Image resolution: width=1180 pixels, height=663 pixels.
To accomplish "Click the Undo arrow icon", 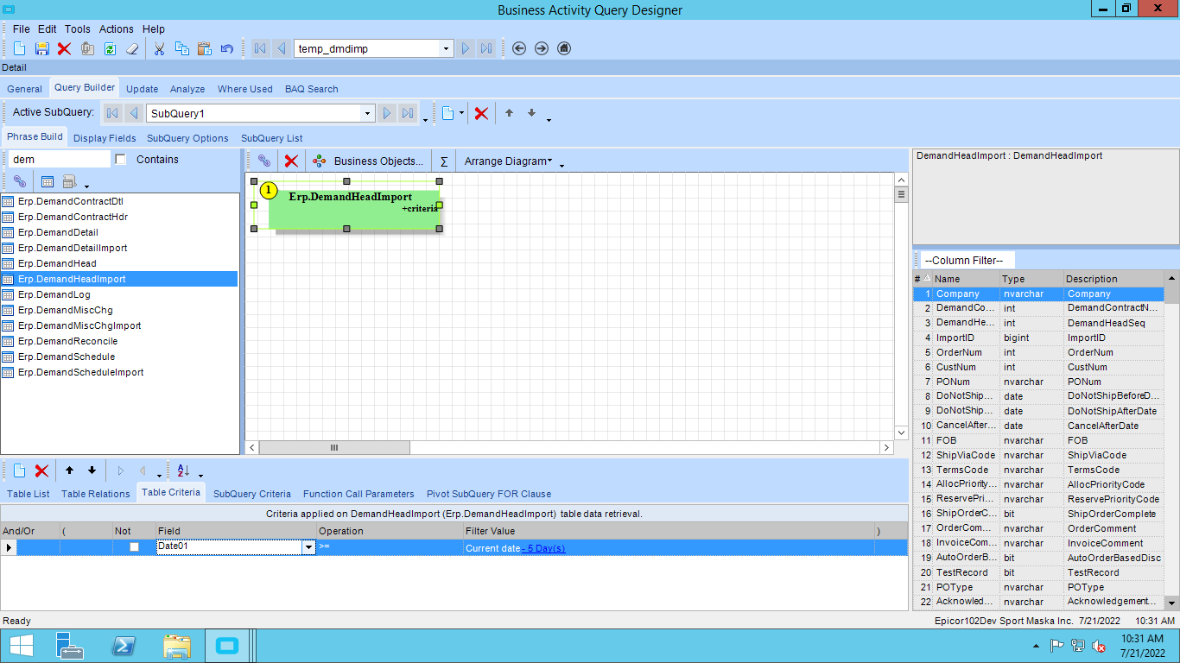I will (x=226, y=48).
